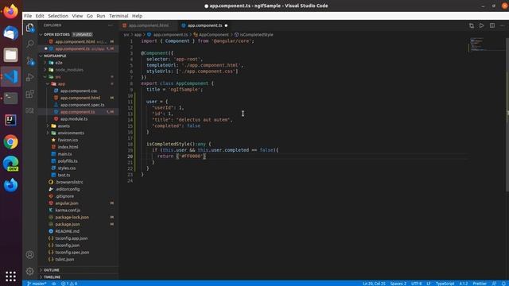509x286 pixels.
Task: Open the Accounts menu icon
Action: pos(30,254)
